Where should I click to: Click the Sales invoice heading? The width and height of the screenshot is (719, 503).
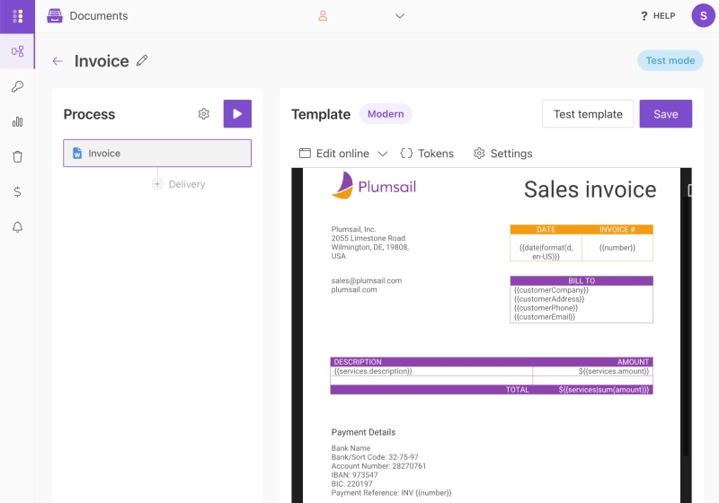tap(590, 190)
